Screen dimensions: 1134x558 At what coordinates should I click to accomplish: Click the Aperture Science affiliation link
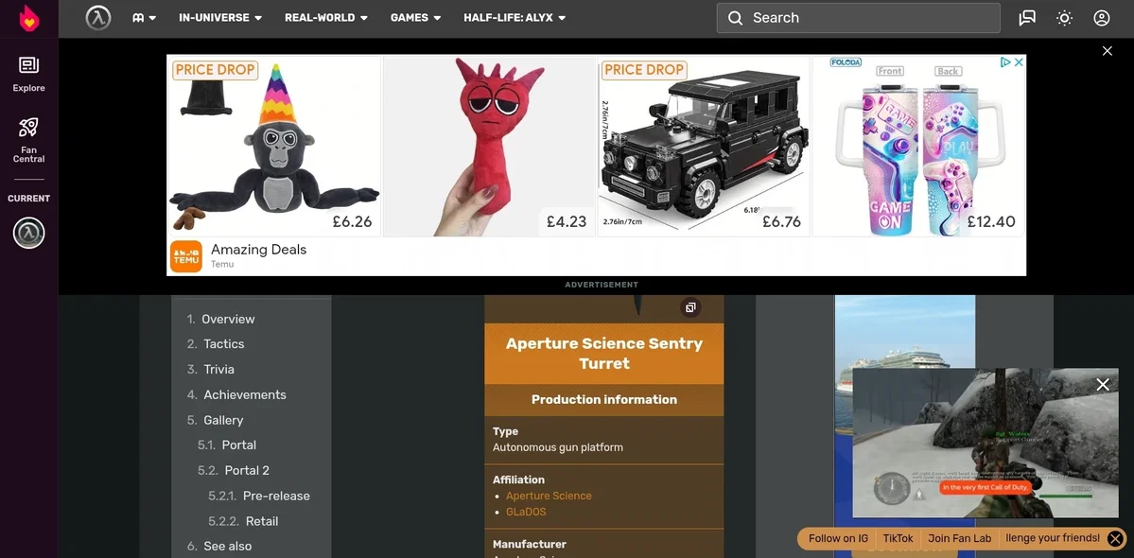point(549,496)
